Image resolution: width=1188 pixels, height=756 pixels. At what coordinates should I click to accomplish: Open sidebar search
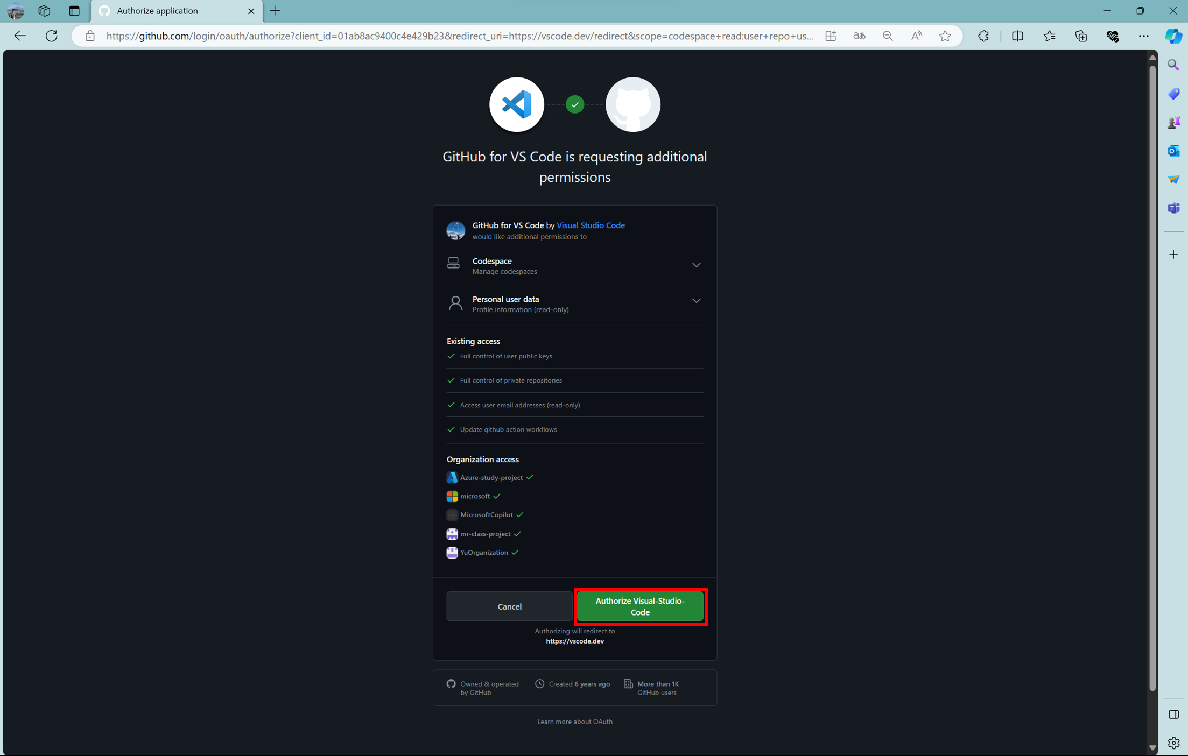(x=1174, y=65)
